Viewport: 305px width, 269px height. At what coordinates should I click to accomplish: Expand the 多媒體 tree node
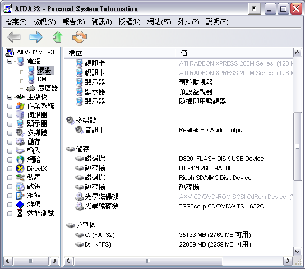tap(10, 133)
